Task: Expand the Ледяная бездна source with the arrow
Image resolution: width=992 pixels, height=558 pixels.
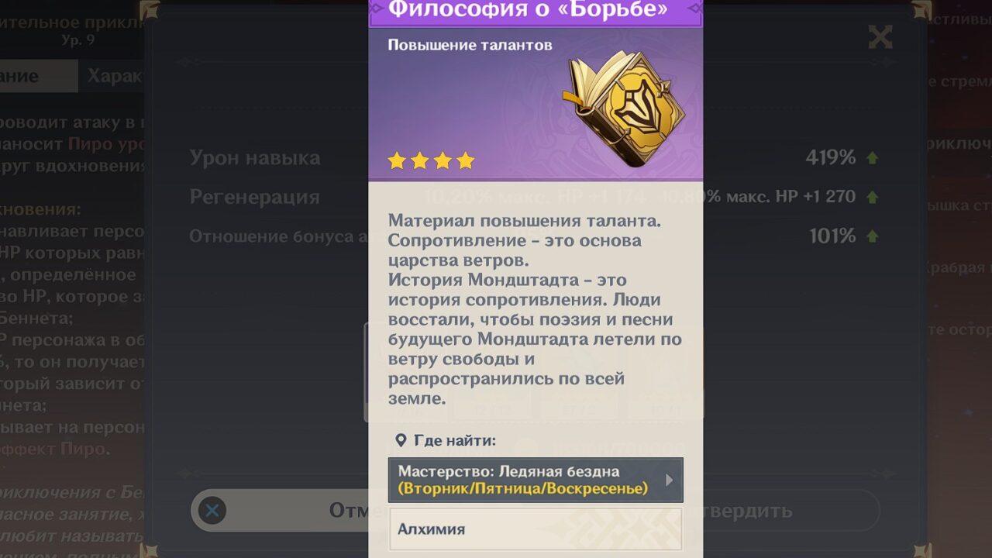Action: 670,480
